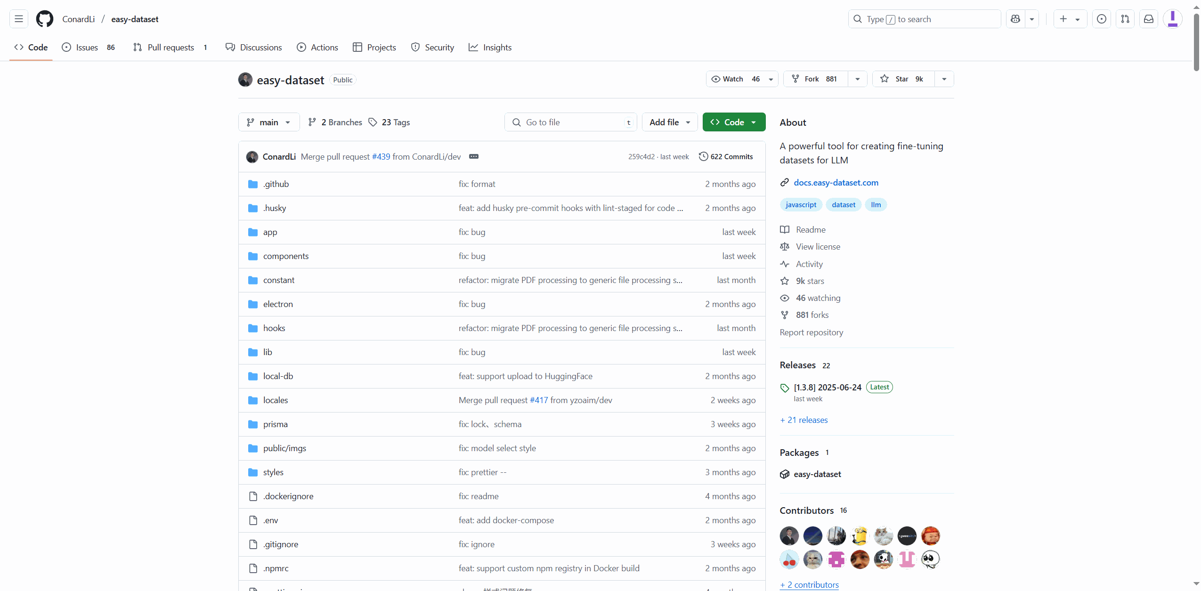The image size is (1201, 591).
Task: Open the .gitignore file
Action: [281, 544]
